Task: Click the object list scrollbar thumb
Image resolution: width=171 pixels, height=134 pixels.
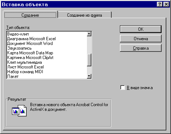Action: (x=89, y=60)
